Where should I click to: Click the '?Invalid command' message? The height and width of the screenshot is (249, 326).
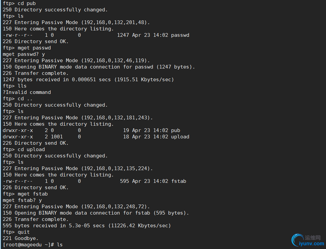(x=27, y=92)
